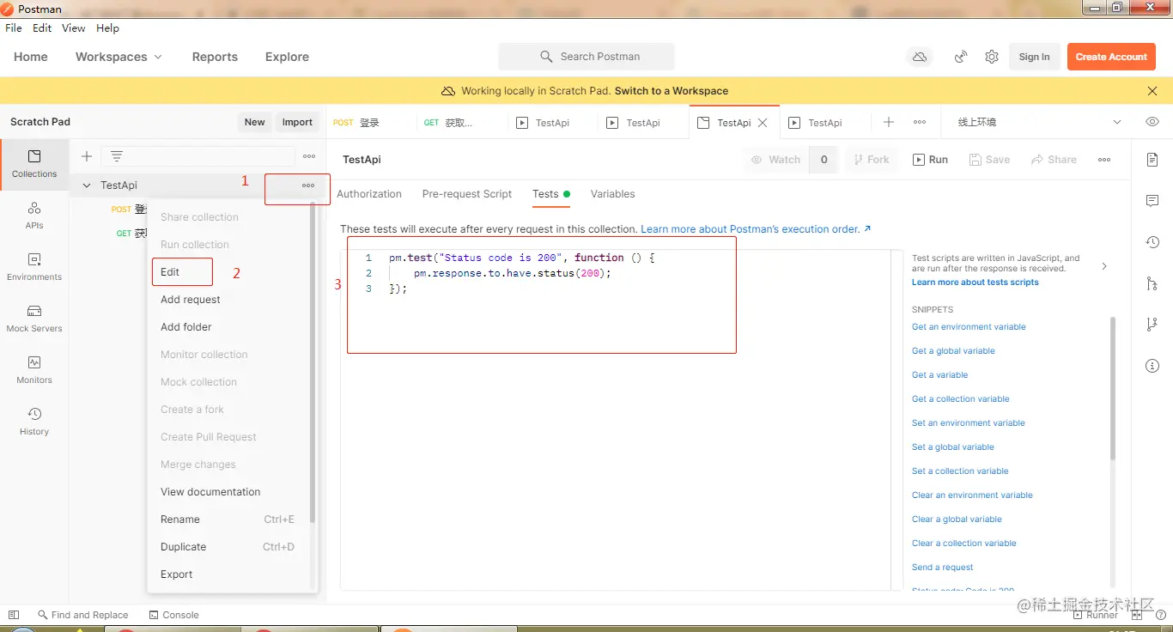Image resolution: width=1173 pixels, height=632 pixels.
Task: Open the TestApi collection's three-dot options
Action: (308, 185)
